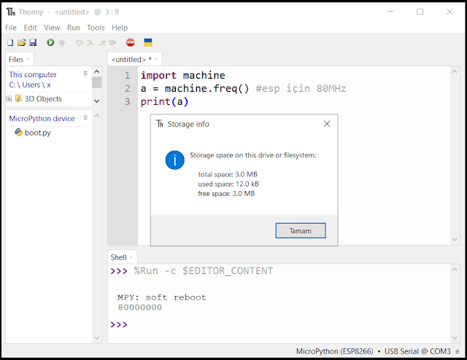Viewport: 467px width, 360px height.
Task: Click the 3D Objects folder icon
Action: pyautogui.click(x=18, y=98)
